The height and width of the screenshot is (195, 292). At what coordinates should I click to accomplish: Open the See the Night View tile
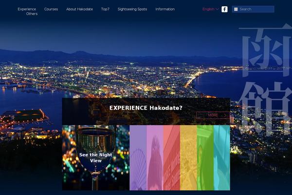pos(96,157)
